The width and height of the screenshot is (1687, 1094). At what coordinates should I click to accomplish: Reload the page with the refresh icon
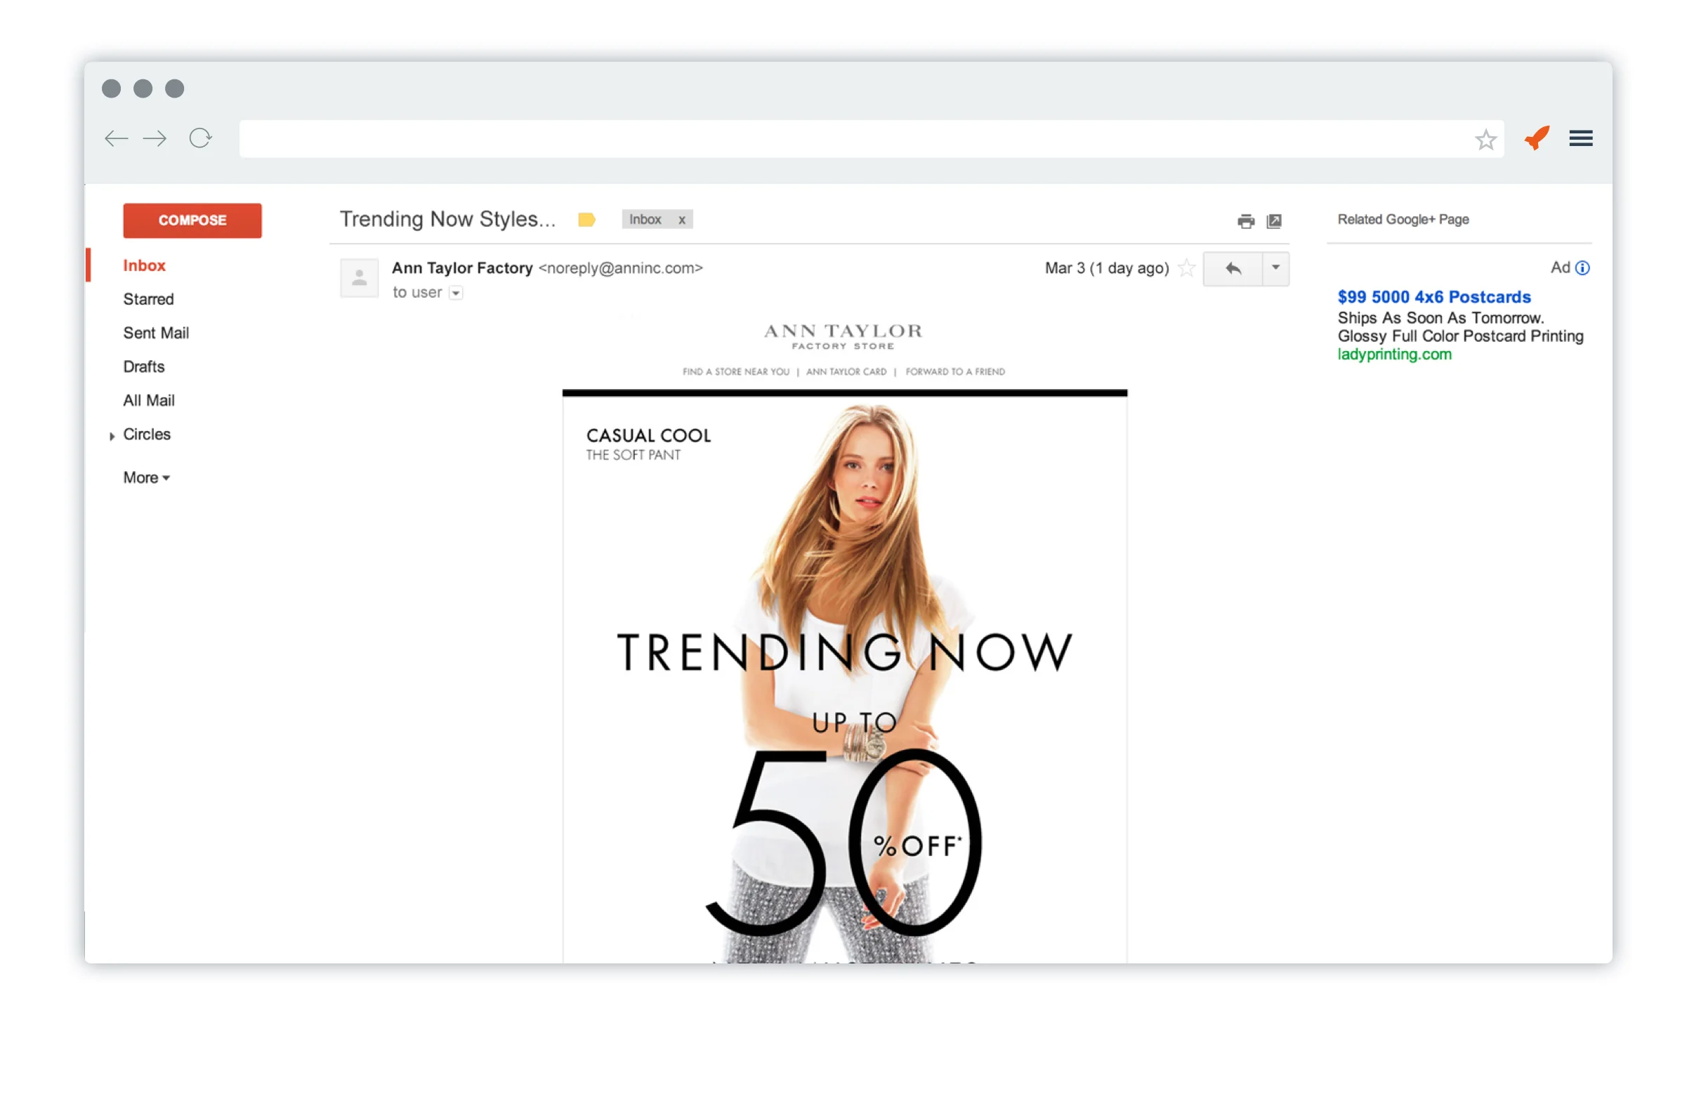pos(201,138)
